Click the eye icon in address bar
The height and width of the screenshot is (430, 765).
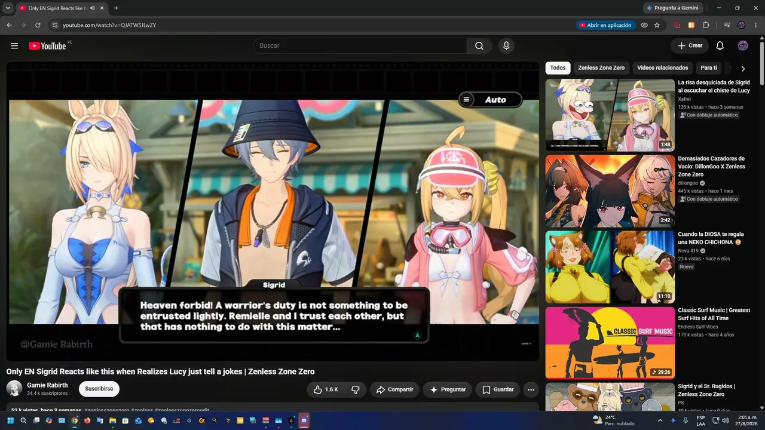tap(644, 25)
